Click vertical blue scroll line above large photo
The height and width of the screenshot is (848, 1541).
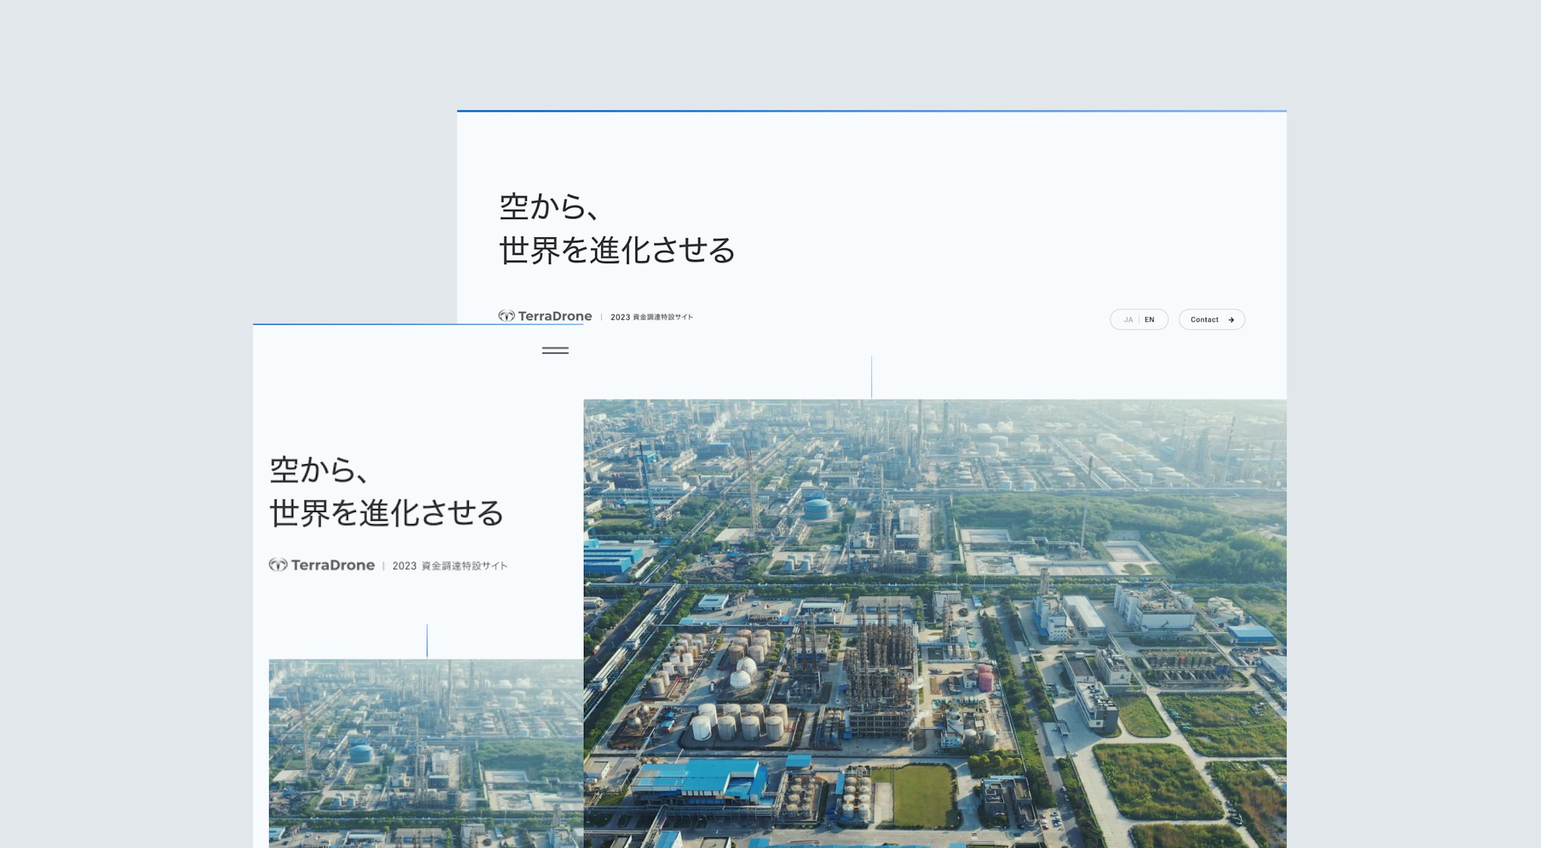871,377
